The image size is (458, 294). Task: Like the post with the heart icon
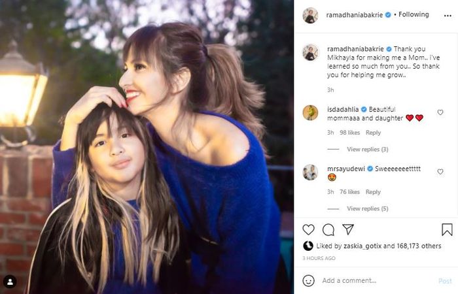point(308,230)
